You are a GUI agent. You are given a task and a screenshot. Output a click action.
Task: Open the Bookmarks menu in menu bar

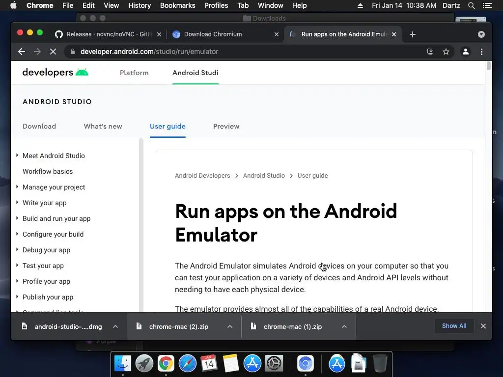click(178, 5)
